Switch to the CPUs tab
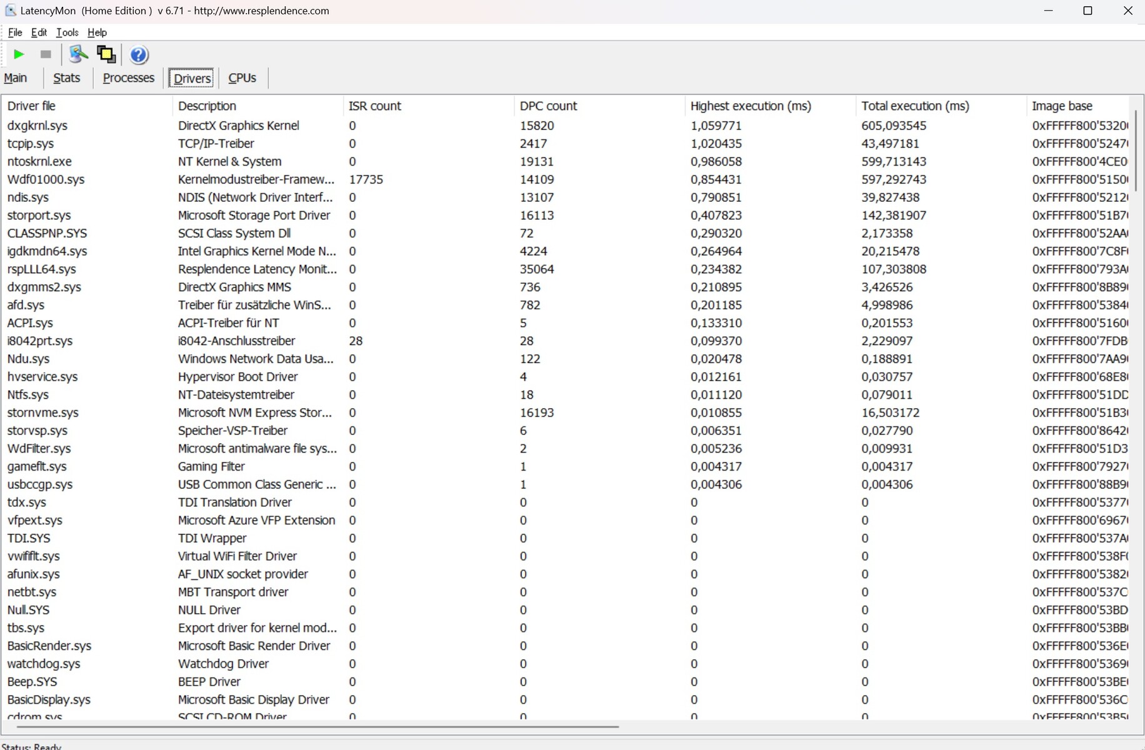The height and width of the screenshot is (750, 1145). pos(242,78)
